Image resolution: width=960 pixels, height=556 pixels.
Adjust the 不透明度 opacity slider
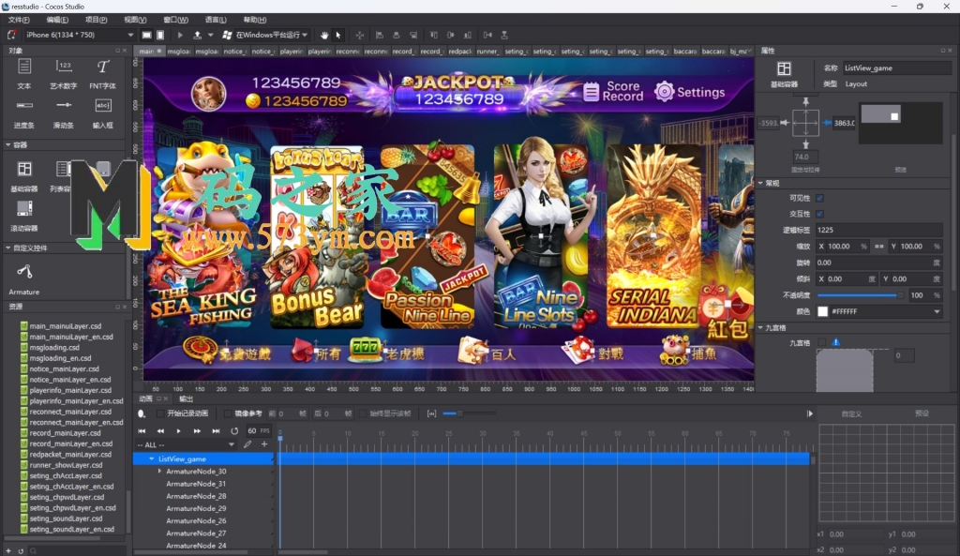[861, 295]
